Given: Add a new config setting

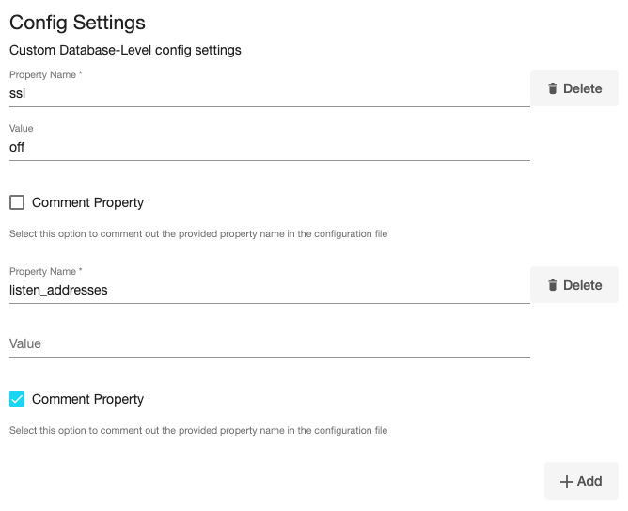Looking at the screenshot, I should tap(581, 481).
